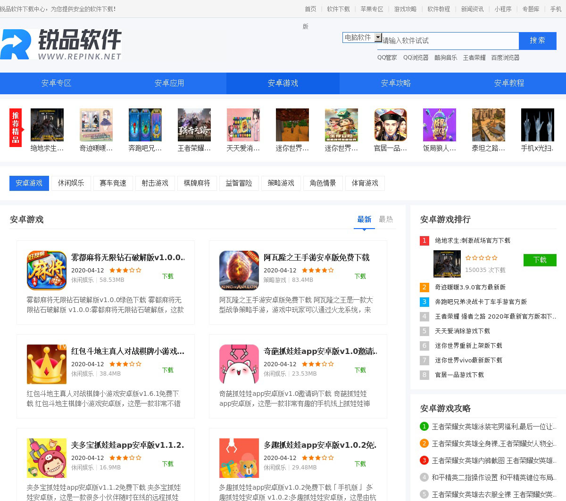Viewport: 566px width, 501px height.
Task: Click 下载 link for 雾都麻将
Action: (168, 276)
